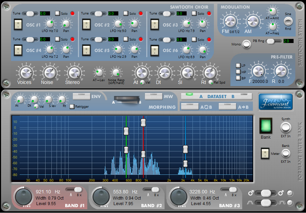Click the pre-filter F frequency knob
Viewport: 306px width, 213px height.
258,71
